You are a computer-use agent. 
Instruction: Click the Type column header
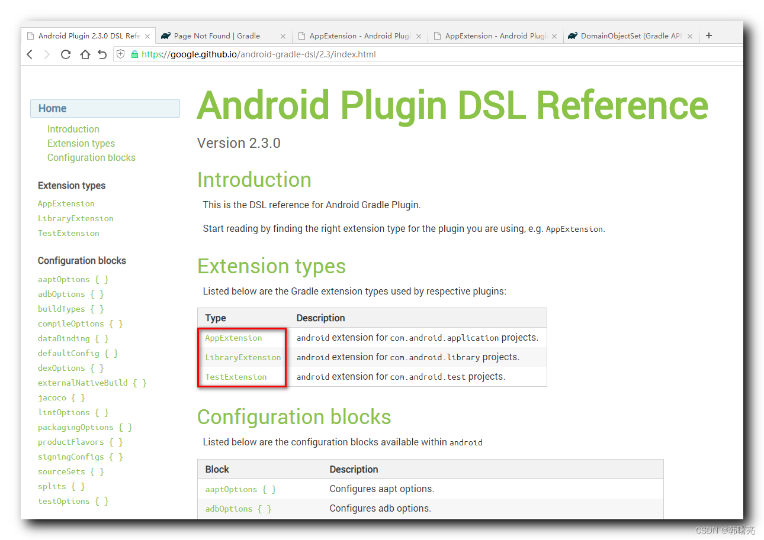pos(216,318)
